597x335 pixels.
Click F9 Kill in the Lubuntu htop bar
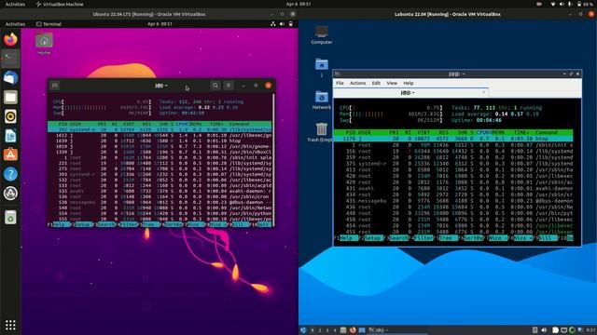coord(547,238)
